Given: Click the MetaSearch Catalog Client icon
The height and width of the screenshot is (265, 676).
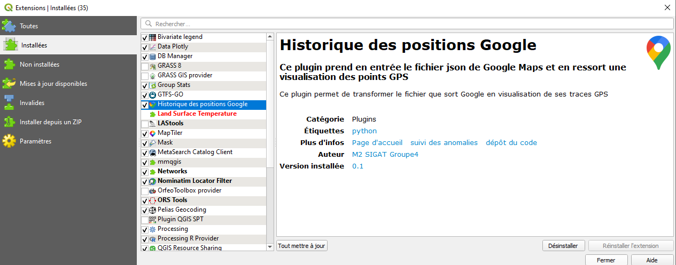Looking at the screenshot, I should 152,152.
